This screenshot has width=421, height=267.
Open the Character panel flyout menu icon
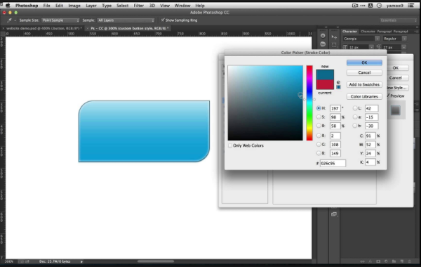417,32
